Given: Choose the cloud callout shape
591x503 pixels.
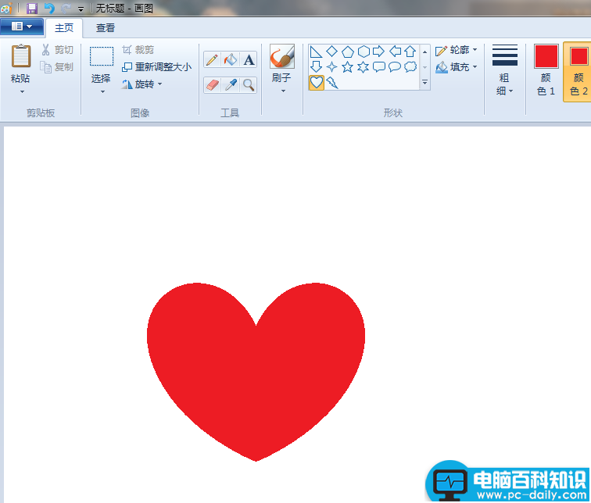Looking at the screenshot, I should click(x=410, y=66).
